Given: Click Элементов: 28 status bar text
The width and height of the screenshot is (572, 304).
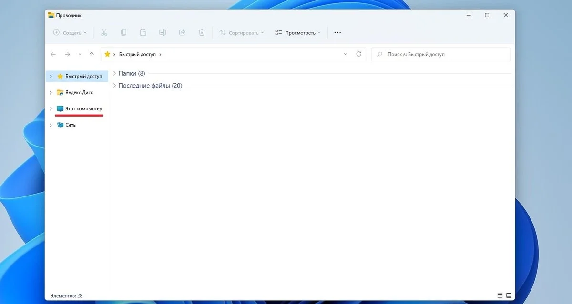Looking at the screenshot, I should click(66, 295).
